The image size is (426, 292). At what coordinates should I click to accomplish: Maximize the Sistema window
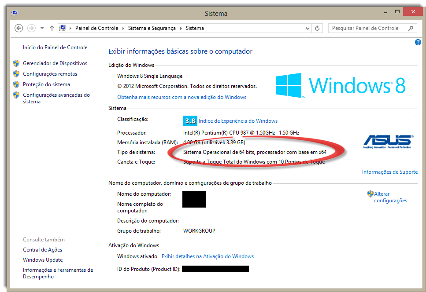click(397, 12)
